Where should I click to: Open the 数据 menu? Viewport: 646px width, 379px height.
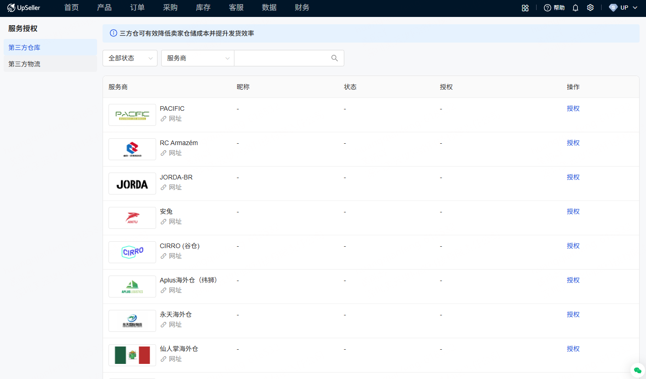click(x=269, y=8)
